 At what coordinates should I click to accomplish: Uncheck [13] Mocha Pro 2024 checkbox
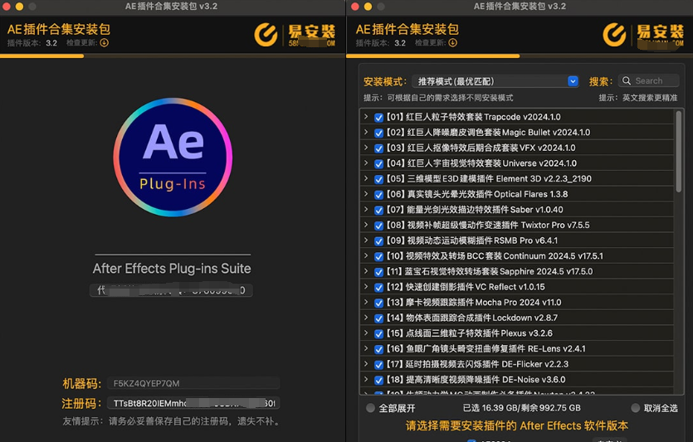point(378,303)
